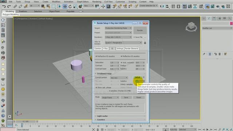The width and height of the screenshot is (233, 131).
Task: Toggle the Reflective GI caustics checkbox
Action: 121,56
